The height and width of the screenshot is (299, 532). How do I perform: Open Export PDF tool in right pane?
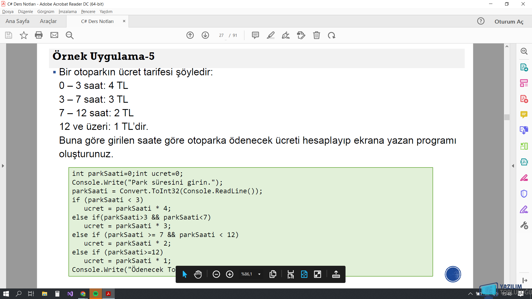[x=524, y=67]
